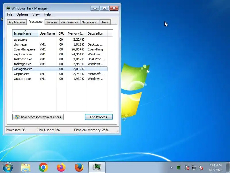Select the taskmgr.exe process
The height and width of the screenshot is (173, 230).
click(60, 64)
